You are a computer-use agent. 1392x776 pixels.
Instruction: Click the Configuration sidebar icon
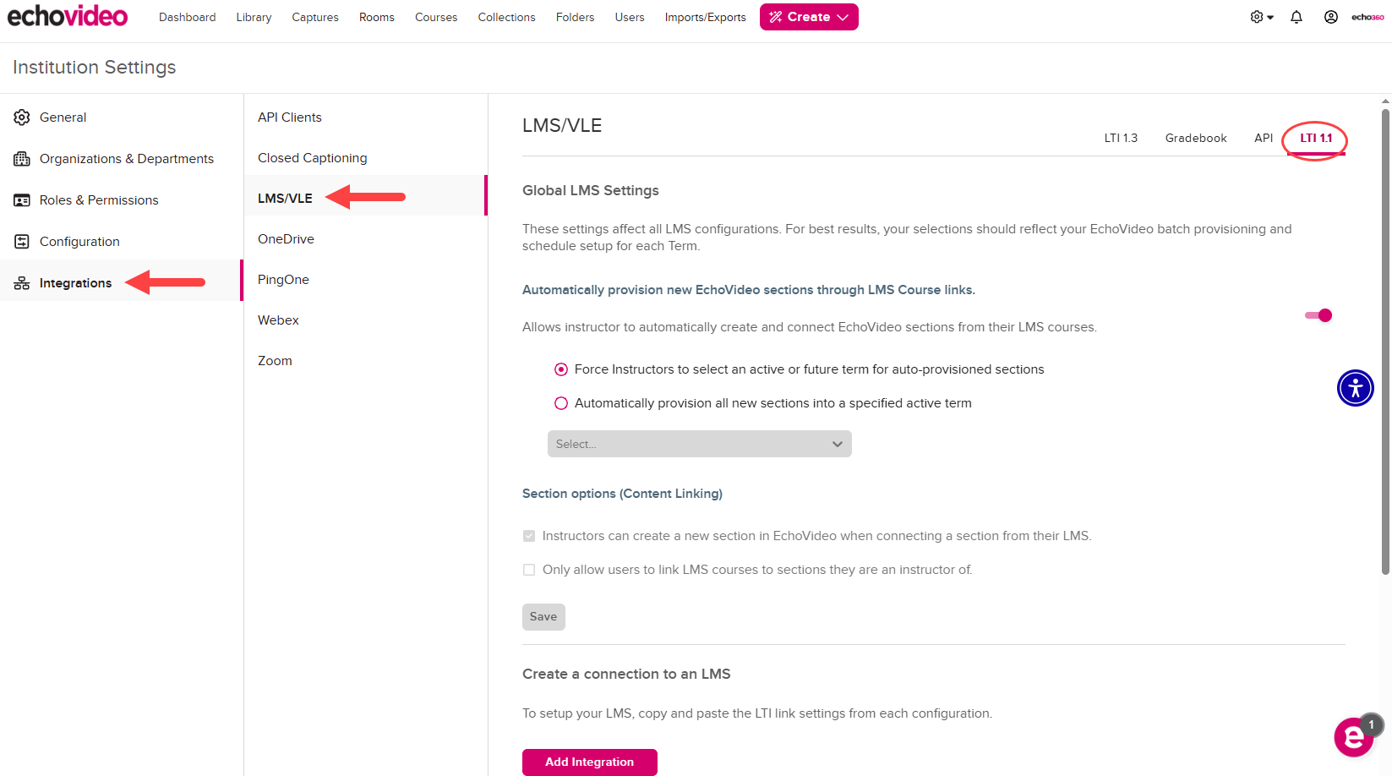point(22,242)
